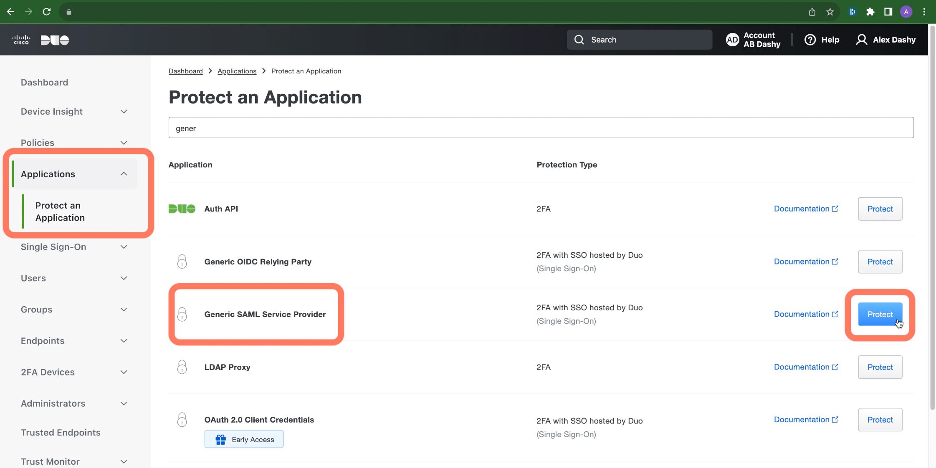Expand the Policies chevron in sidebar
Screen dimensions: 936x468
click(x=124, y=143)
